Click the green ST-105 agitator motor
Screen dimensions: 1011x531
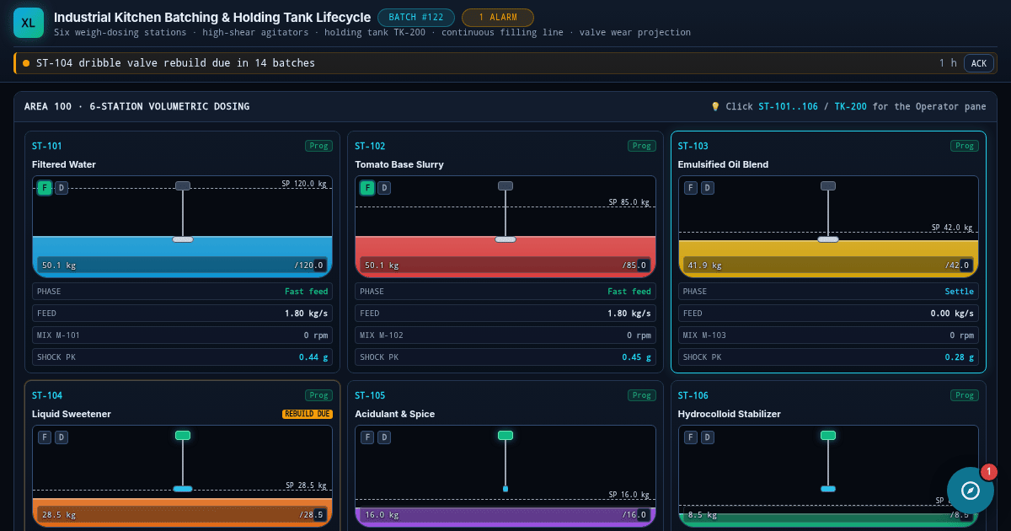point(505,435)
